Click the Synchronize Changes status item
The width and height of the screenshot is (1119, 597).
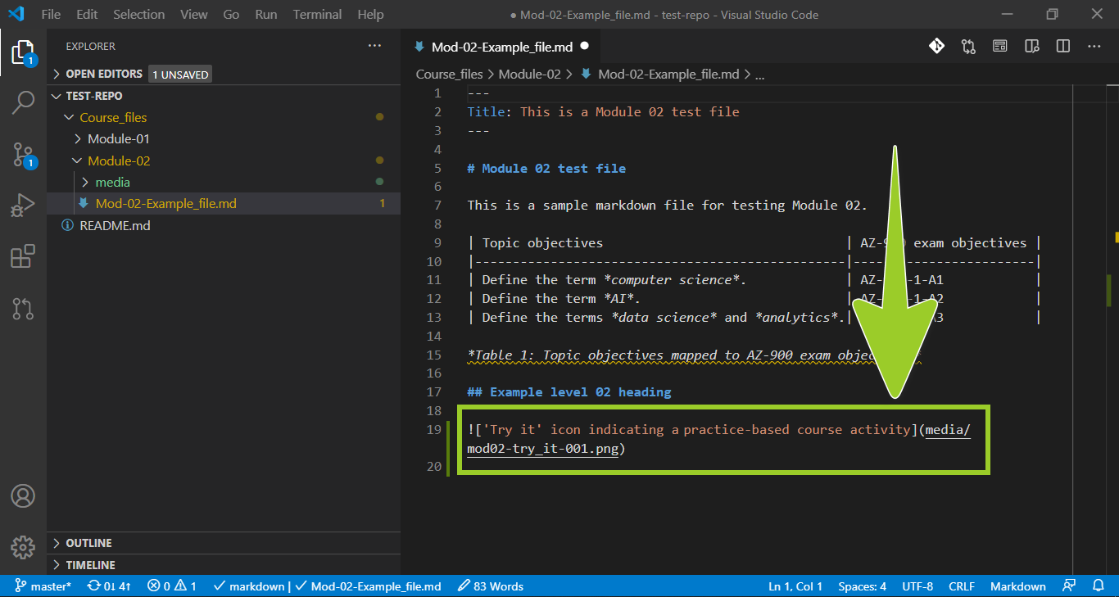click(x=109, y=586)
